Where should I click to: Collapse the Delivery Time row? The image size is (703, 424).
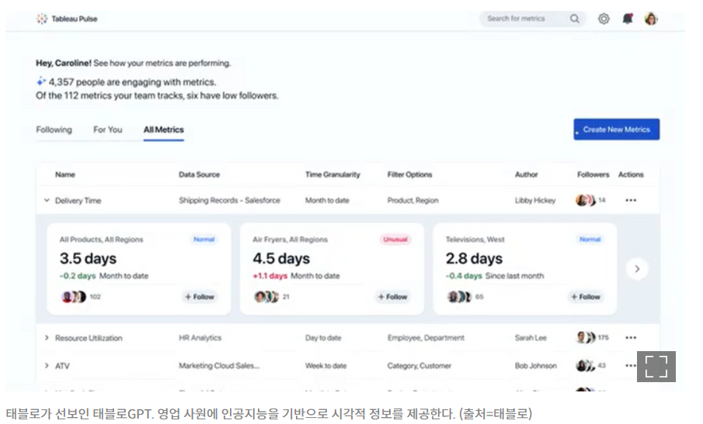(x=47, y=200)
